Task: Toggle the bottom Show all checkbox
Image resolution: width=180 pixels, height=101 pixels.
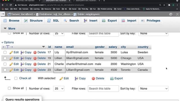Action: point(9,88)
